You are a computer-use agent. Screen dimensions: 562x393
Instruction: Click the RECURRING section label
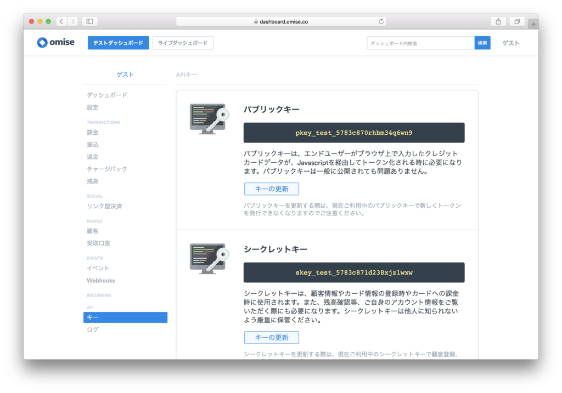pyautogui.click(x=99, y=295)
